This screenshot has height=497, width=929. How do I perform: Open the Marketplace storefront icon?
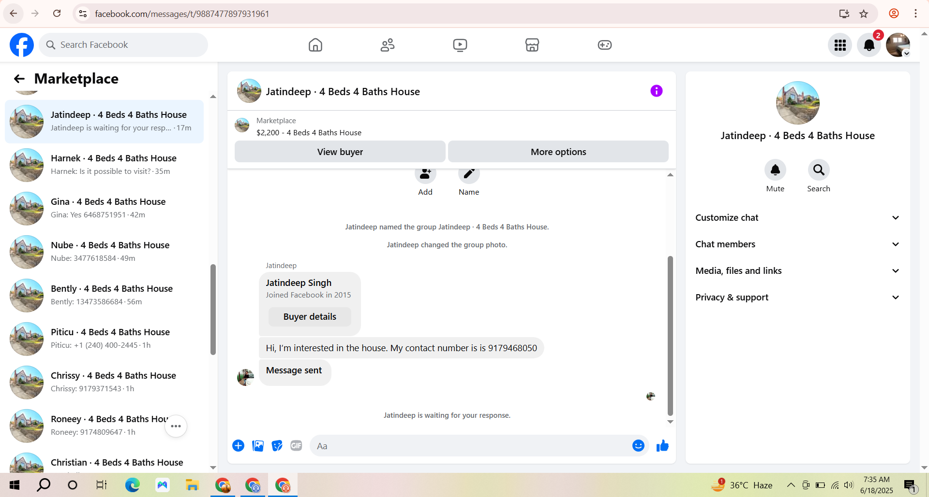[x=532, y=45]
